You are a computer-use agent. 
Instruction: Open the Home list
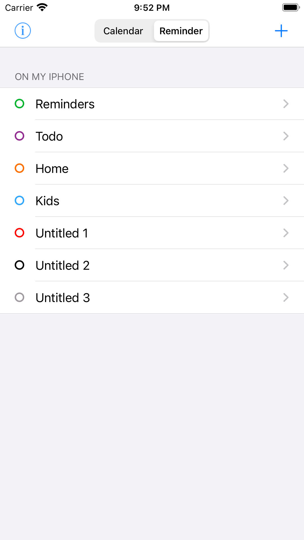coord(52,169)
